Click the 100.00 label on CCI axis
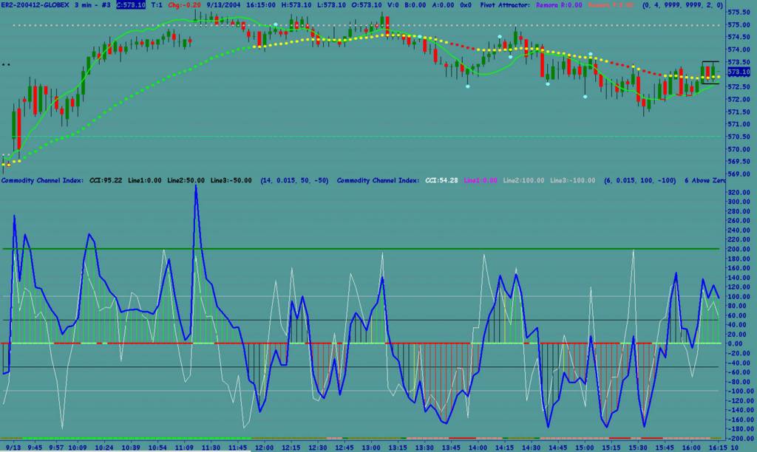Image resolution: width=757 pixels, height=452 pixels. point(739,296)
